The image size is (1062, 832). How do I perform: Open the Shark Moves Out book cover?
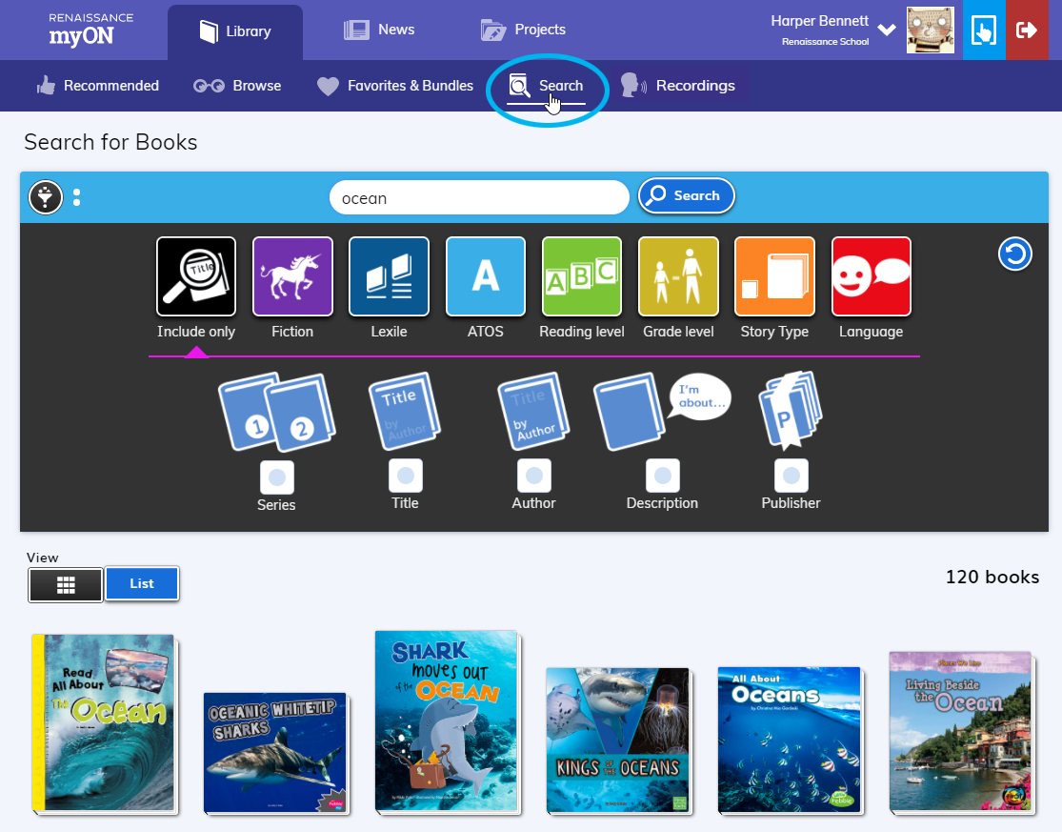point(445,720)
